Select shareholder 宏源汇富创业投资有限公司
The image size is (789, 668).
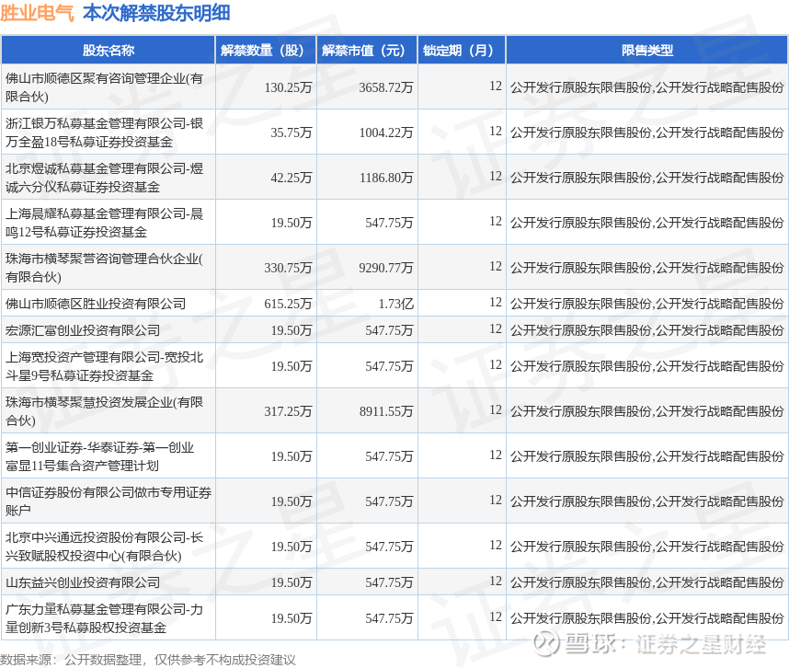coord(83,330)
